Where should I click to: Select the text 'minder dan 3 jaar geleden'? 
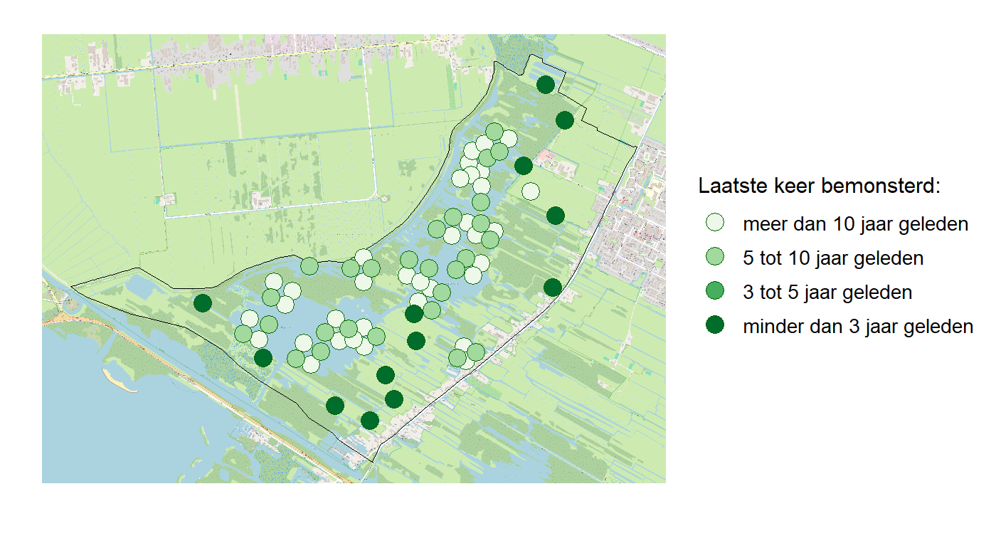point(858,327)
